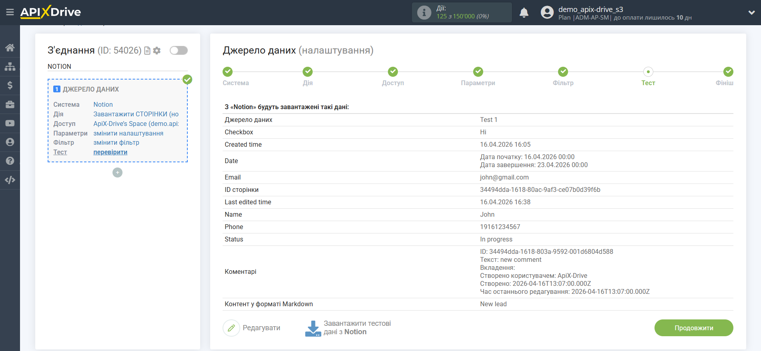
Task: Go to the Фільтр step
Action: pos(563,72)
